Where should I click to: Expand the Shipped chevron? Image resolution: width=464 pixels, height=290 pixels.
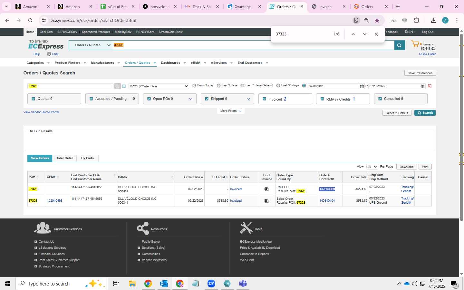(x=248, y=99)
